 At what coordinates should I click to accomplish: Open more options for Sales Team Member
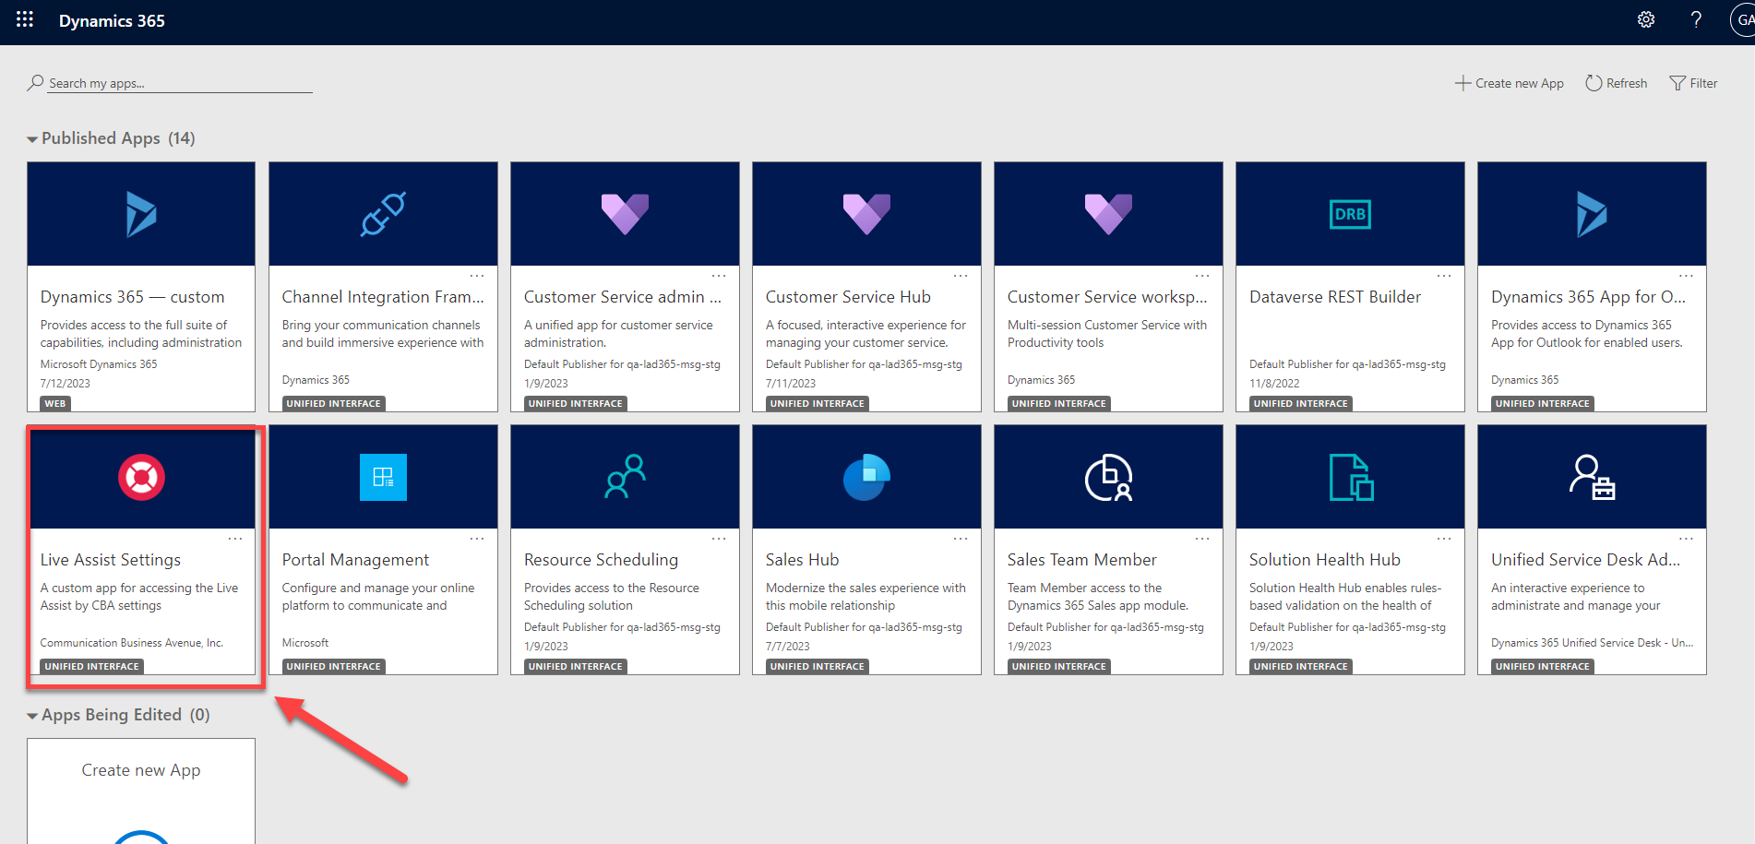(x=1202, y=539)
